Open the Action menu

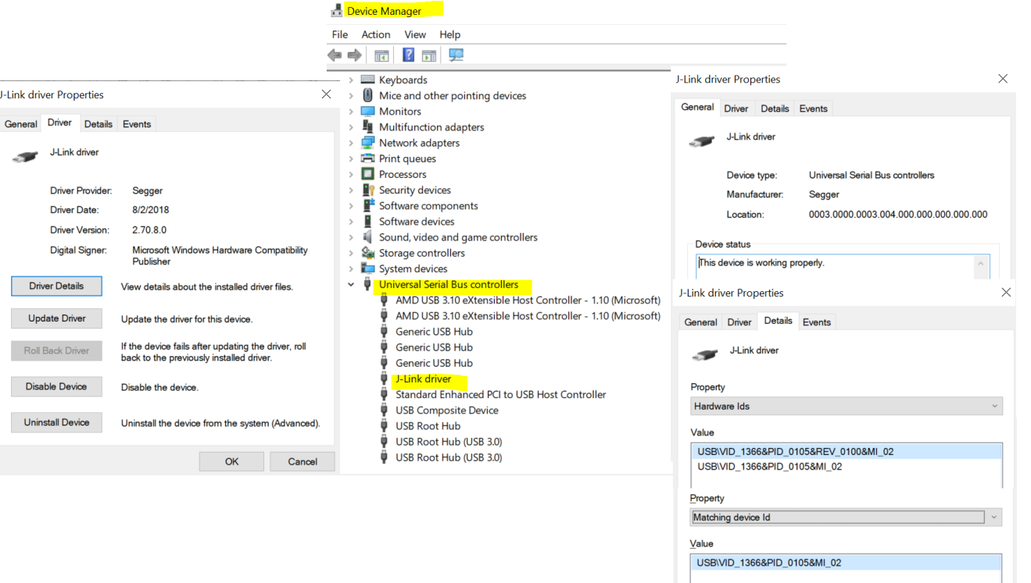point(375,34)
